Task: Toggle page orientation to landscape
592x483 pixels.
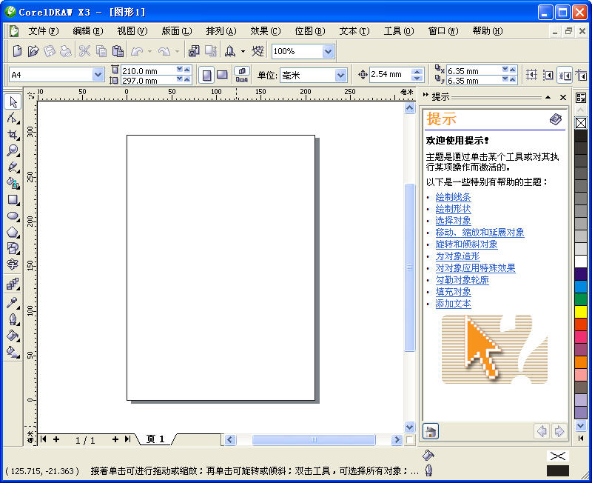Action: (221, 73)
